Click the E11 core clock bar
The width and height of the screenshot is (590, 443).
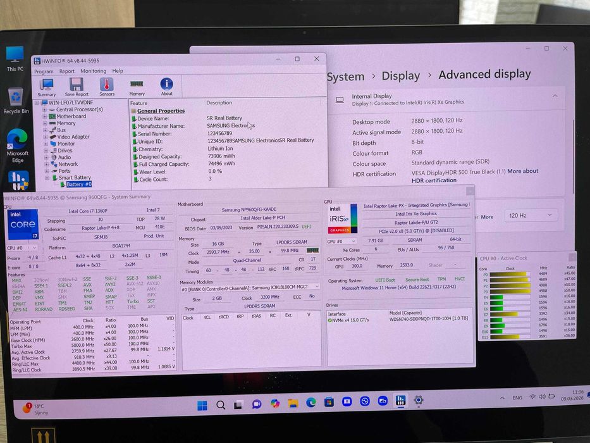pos(510,337)
